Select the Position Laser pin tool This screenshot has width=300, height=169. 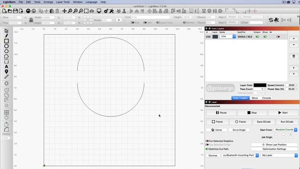tap(6, 72)
